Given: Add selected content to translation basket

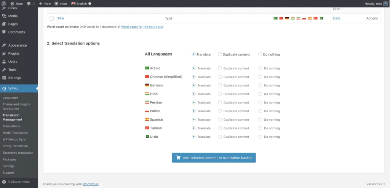Looking at the screenshot, I should (x=214, y=158).
